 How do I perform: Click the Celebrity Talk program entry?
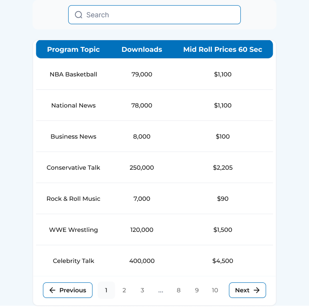[73, 261]
